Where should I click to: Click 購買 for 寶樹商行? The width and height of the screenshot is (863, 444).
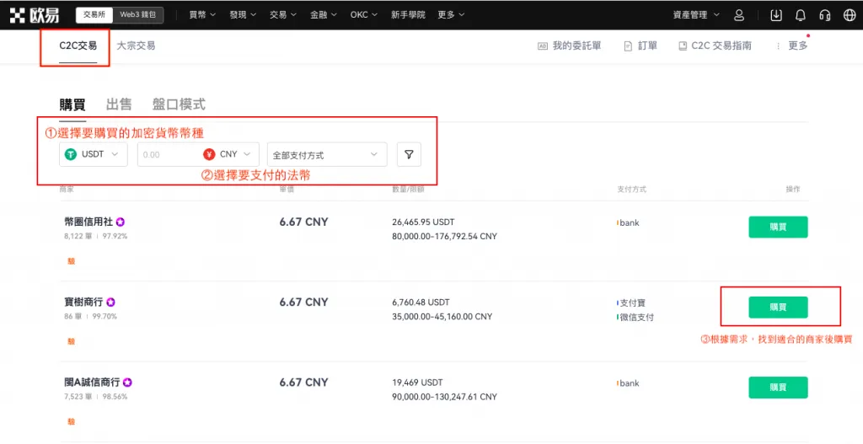tap(778, 308)
